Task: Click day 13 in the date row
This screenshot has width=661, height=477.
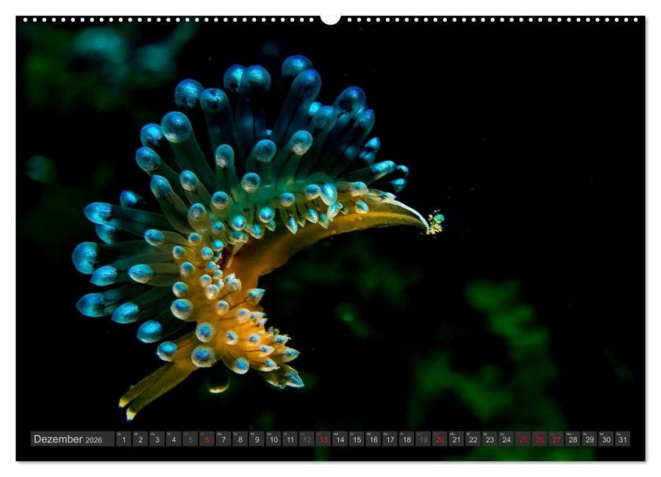Action: pyautogui.click(x=324, y=439)
